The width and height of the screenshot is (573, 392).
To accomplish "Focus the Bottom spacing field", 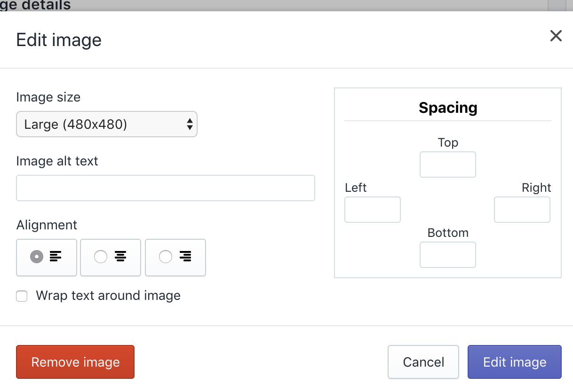I will [447, 255].
